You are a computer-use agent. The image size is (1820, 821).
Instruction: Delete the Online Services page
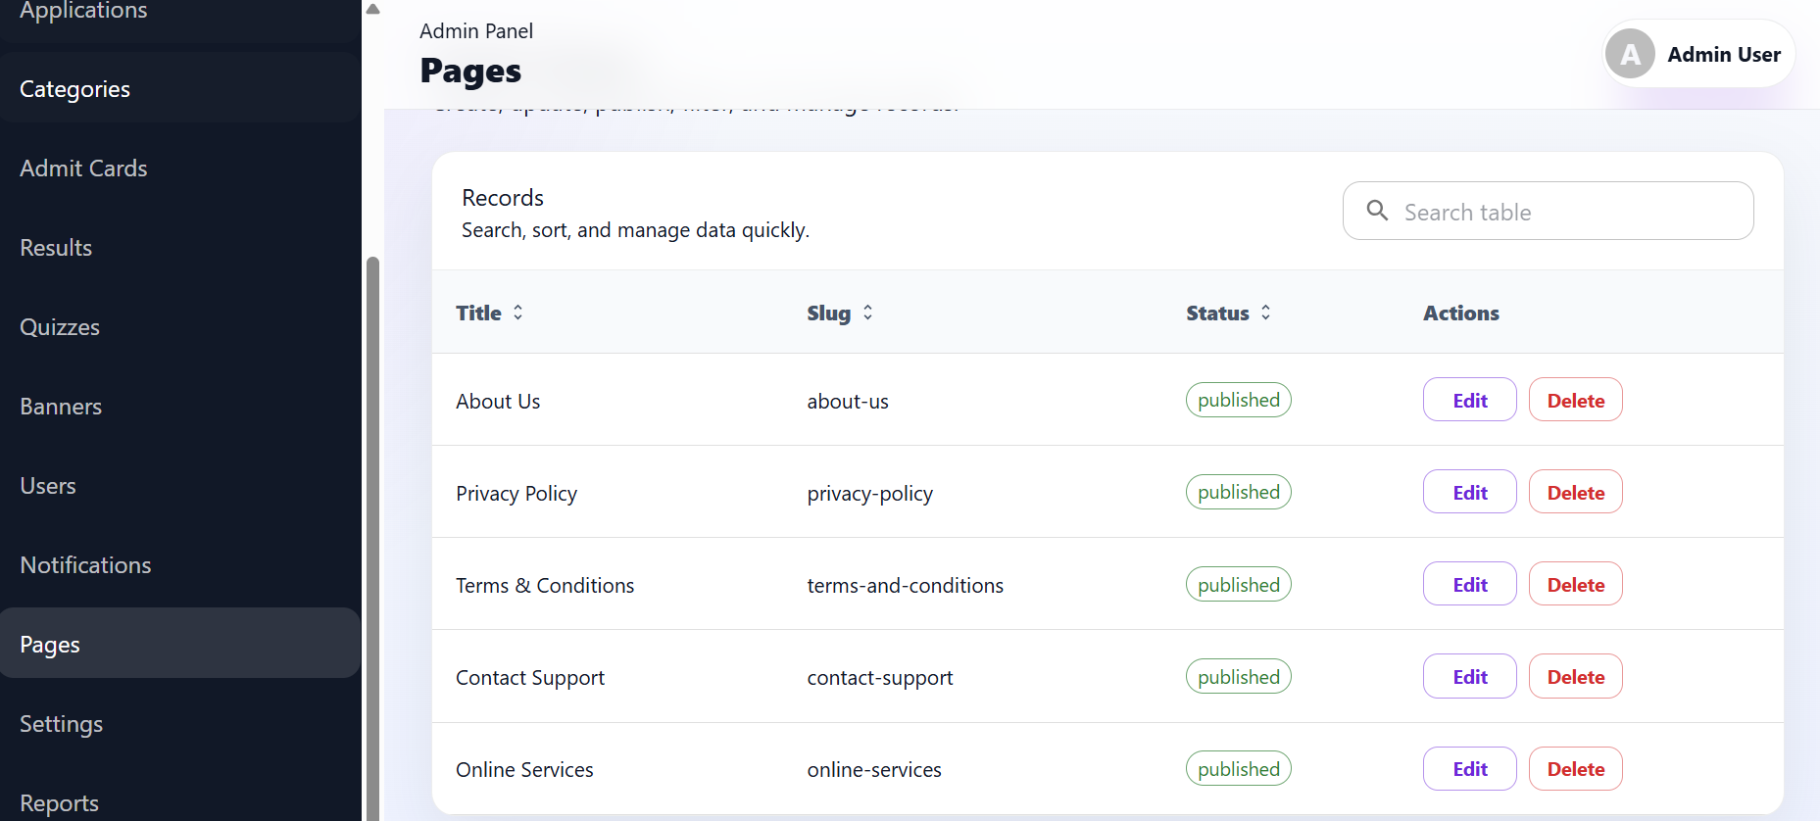1575,768
